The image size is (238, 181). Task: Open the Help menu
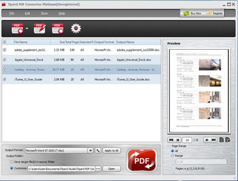click(x=62, y=13)
